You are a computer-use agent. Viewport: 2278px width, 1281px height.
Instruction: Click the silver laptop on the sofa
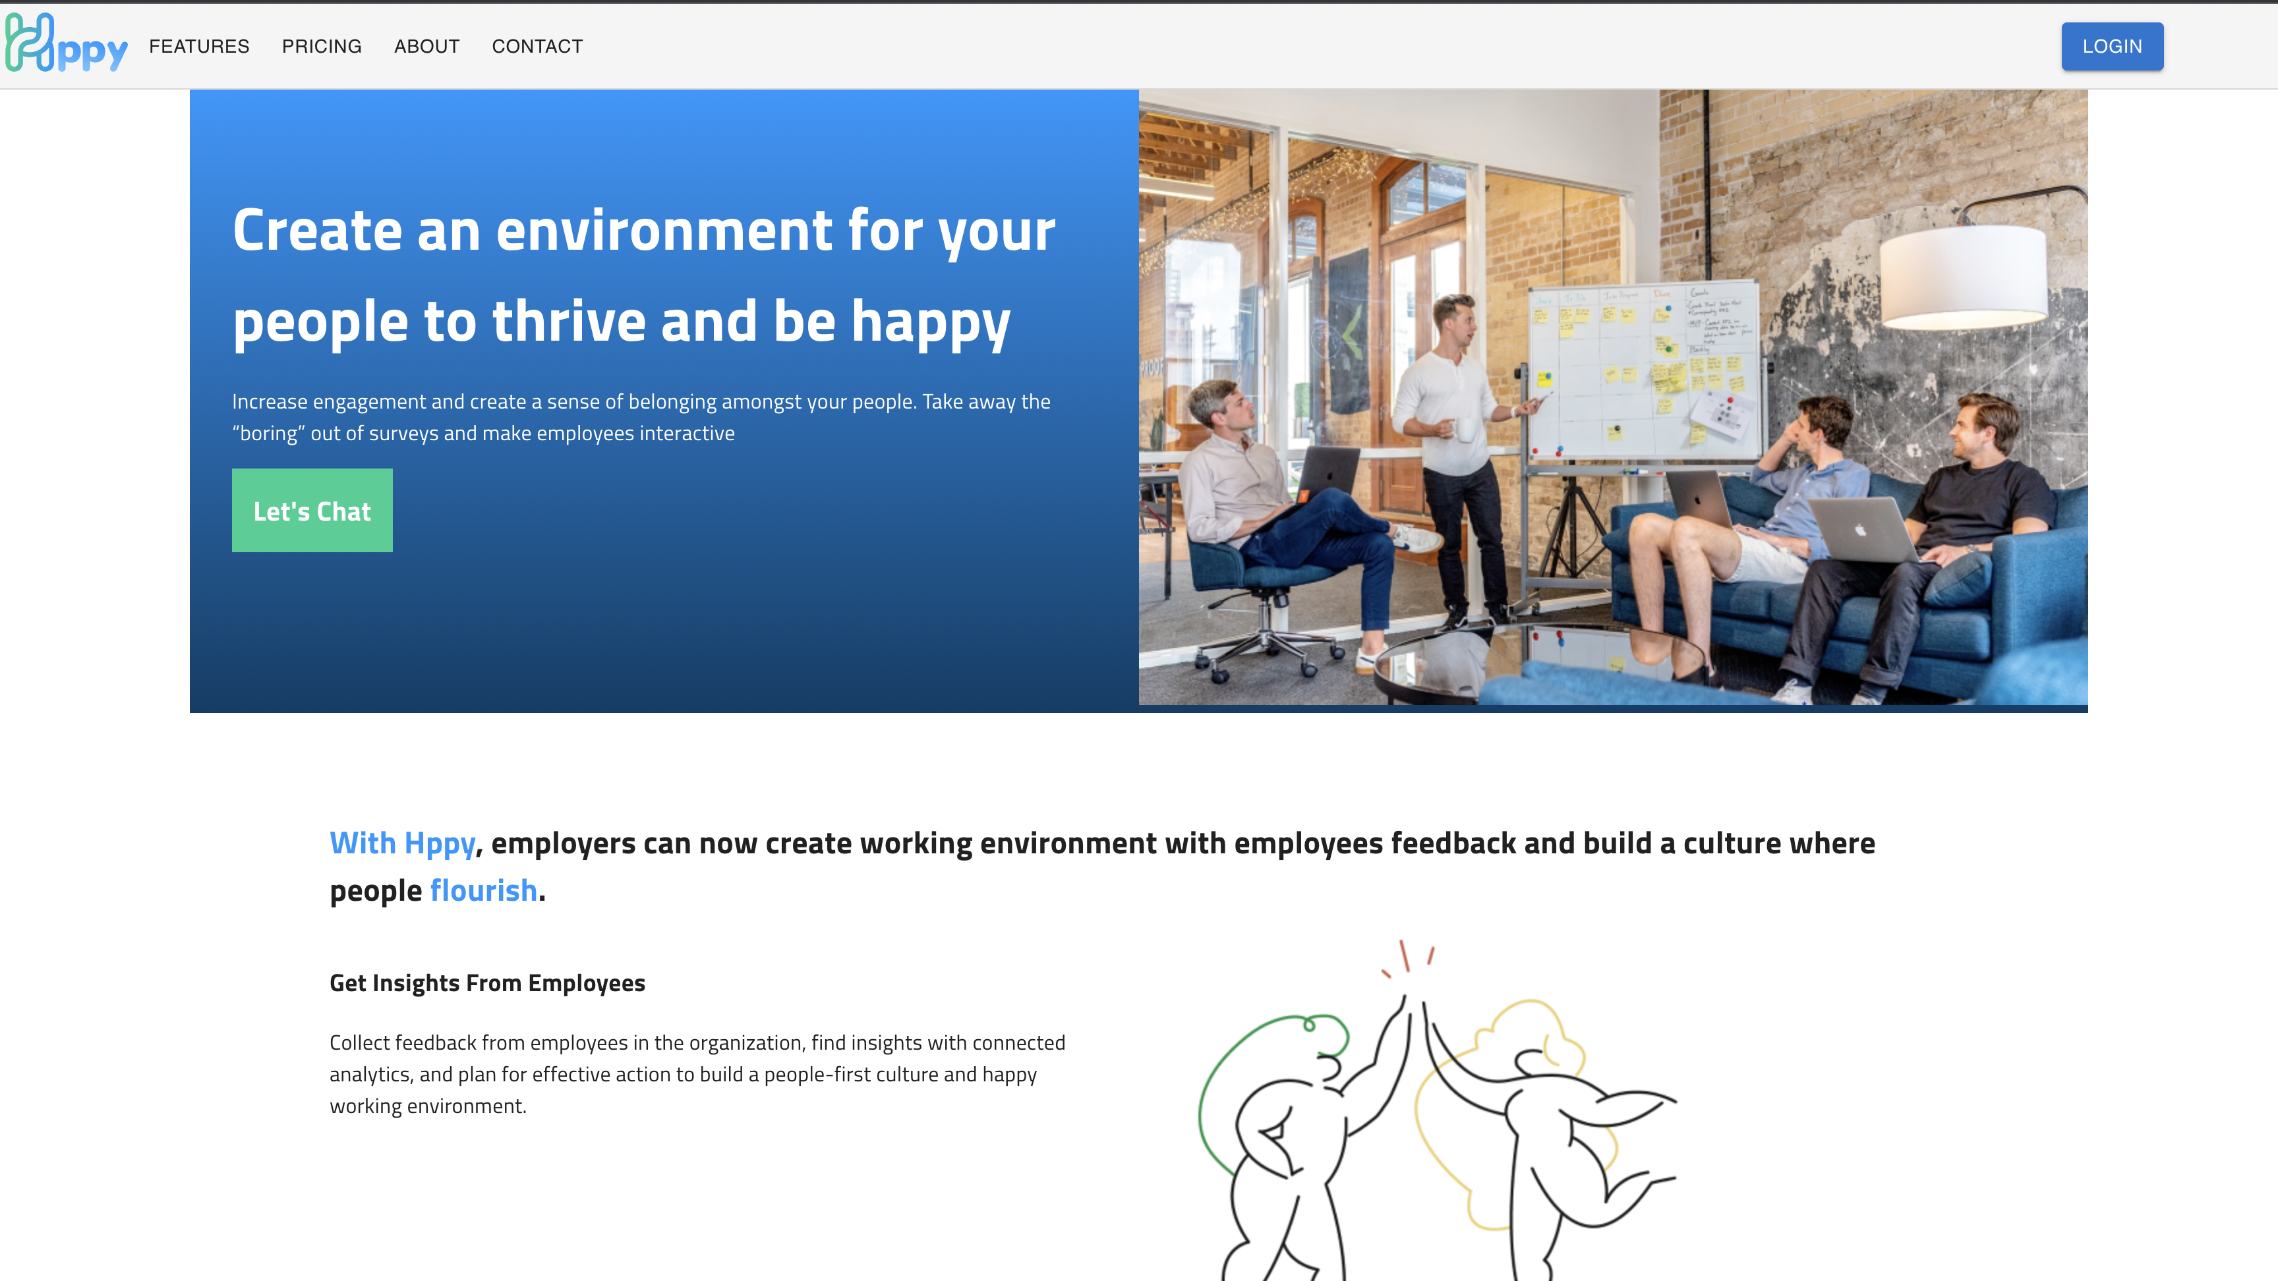pyautogui.click(x=1859, y=528)
